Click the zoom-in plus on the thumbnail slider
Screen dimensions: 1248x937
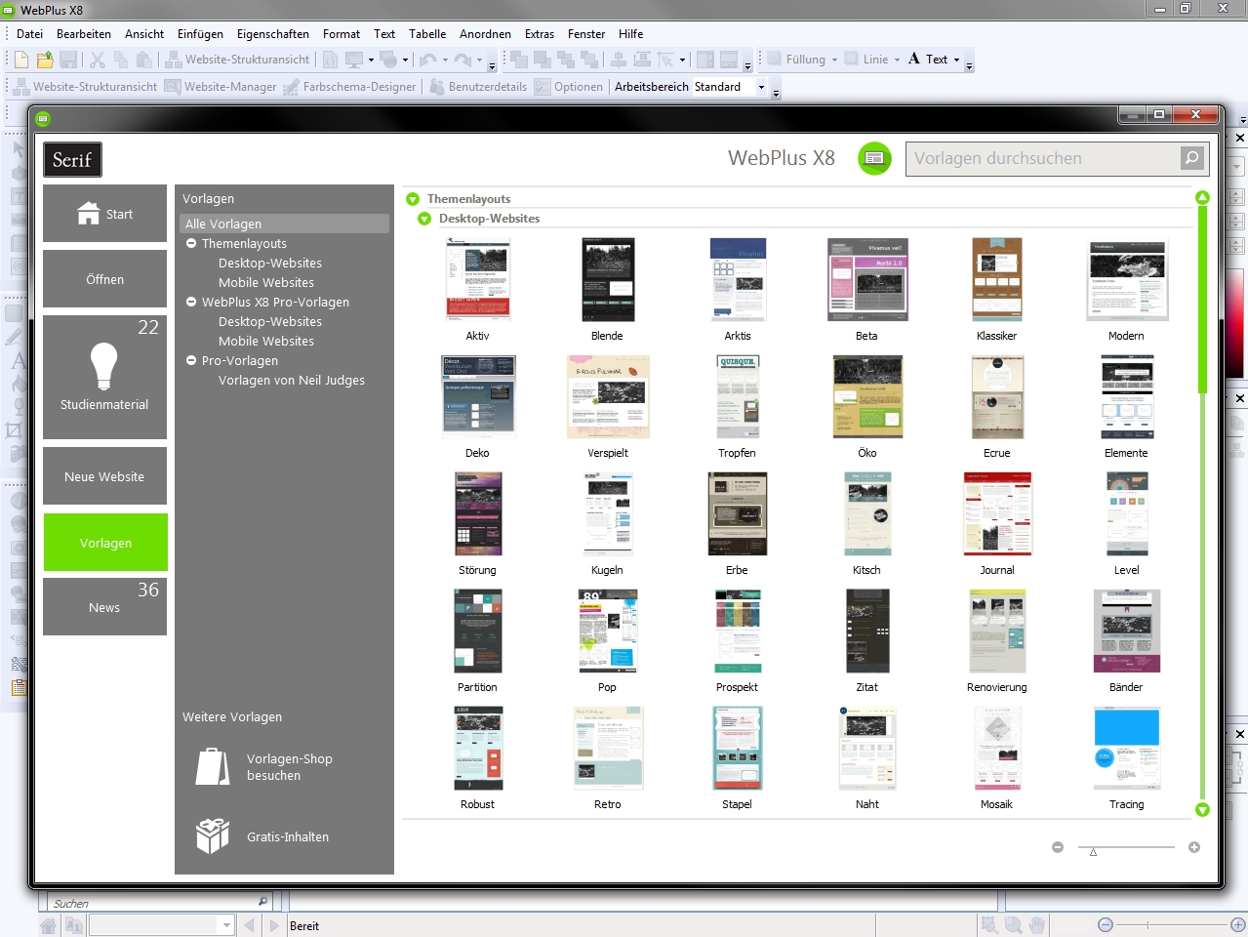(x=1194, y=847)
